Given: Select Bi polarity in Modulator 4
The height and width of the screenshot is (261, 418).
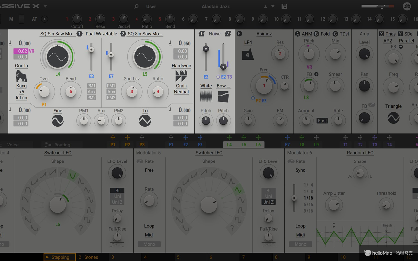Looking at the screenshot, I should coord(117,190).
